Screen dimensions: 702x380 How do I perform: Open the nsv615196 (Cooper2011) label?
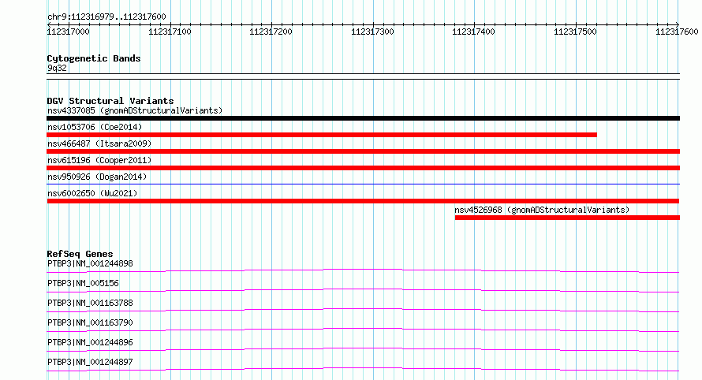[x=99, y=160]
